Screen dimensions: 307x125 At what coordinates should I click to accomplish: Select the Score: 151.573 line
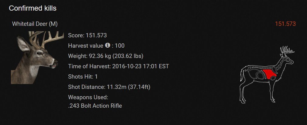click(x=87, y=35)
